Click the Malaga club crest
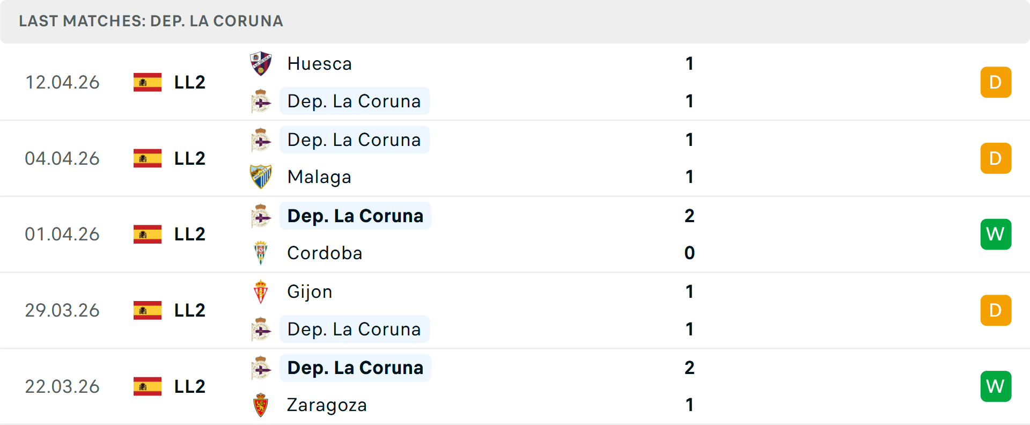Screen dimensions: 1030x425 click(x=261, y=177)
